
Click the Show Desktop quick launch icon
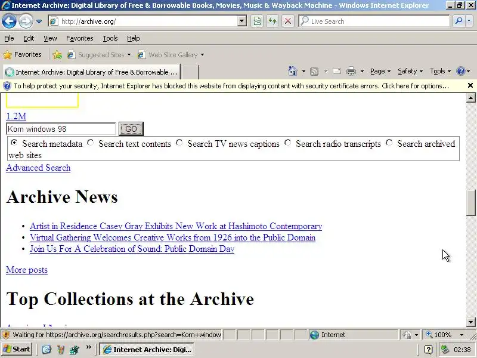pyautogui.click(x=47, y=350)
